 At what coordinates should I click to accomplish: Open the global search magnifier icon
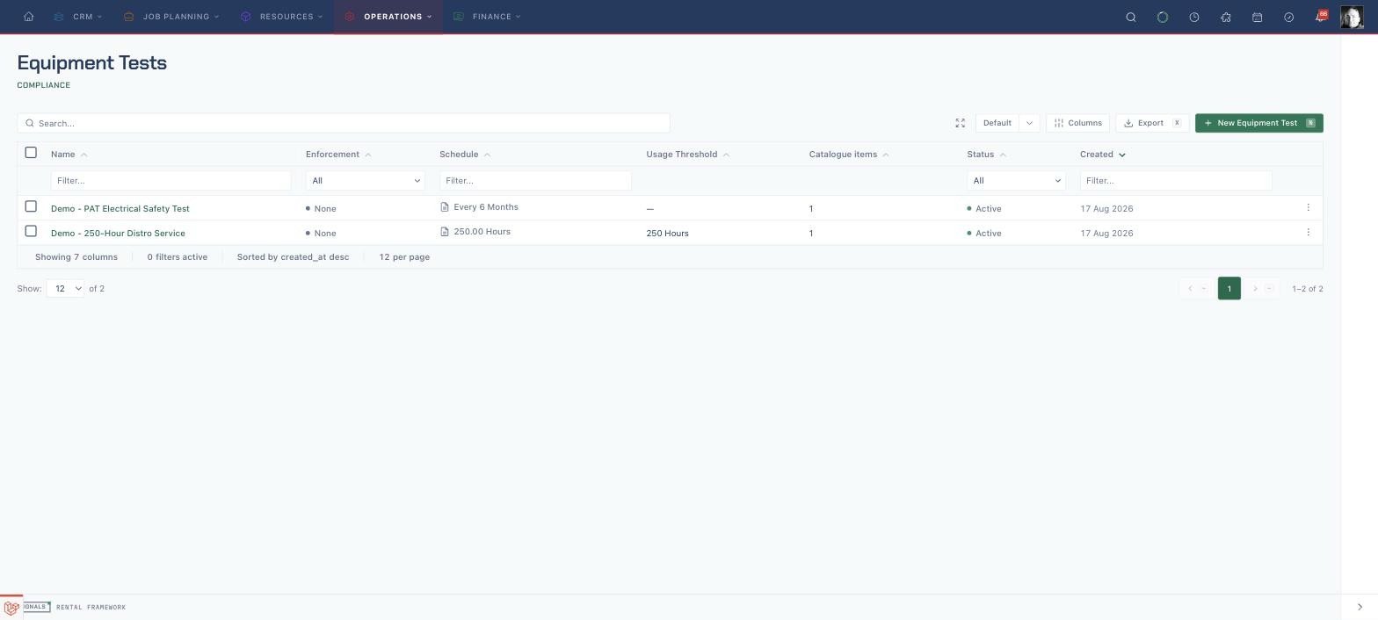tap(1131, 17)
